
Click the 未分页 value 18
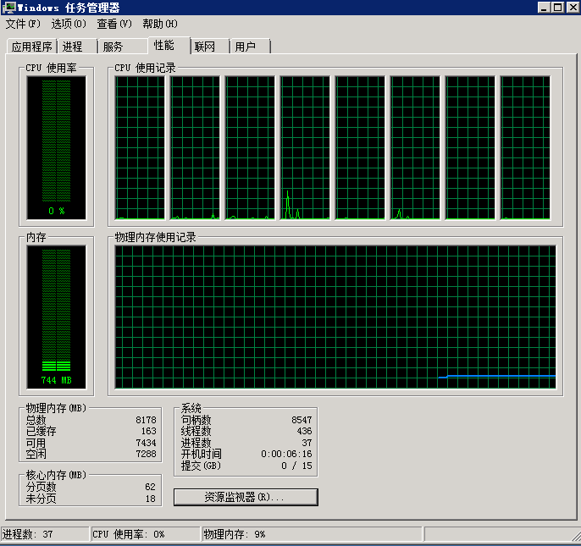pyautogui.click(x=150, y=499)
